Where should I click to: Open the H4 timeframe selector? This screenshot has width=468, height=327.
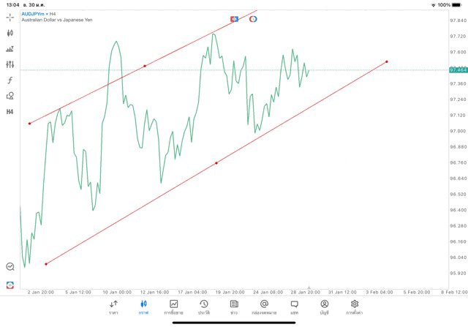10,112
